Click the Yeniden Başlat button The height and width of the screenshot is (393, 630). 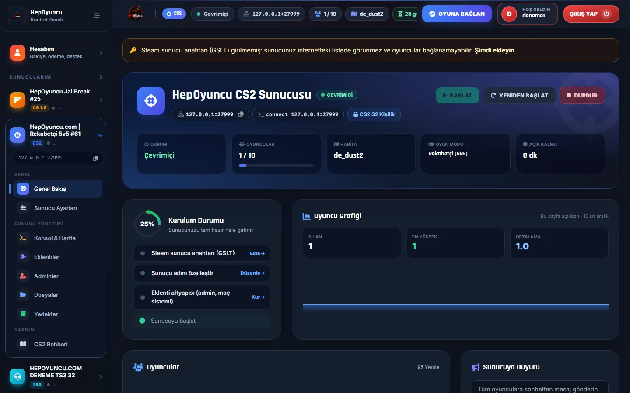(519, 95)
